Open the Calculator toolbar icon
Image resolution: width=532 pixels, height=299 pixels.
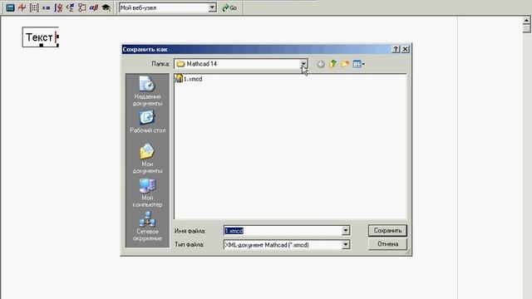click(x=10, y=7)
